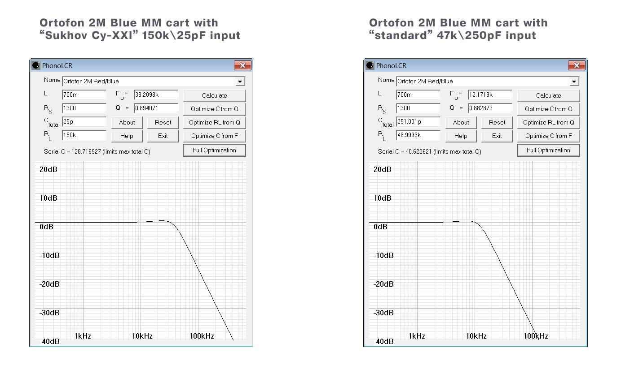Click Exit in the right PhonoLCR window
The image size is (621, 387).
click(x=497, y=136)
